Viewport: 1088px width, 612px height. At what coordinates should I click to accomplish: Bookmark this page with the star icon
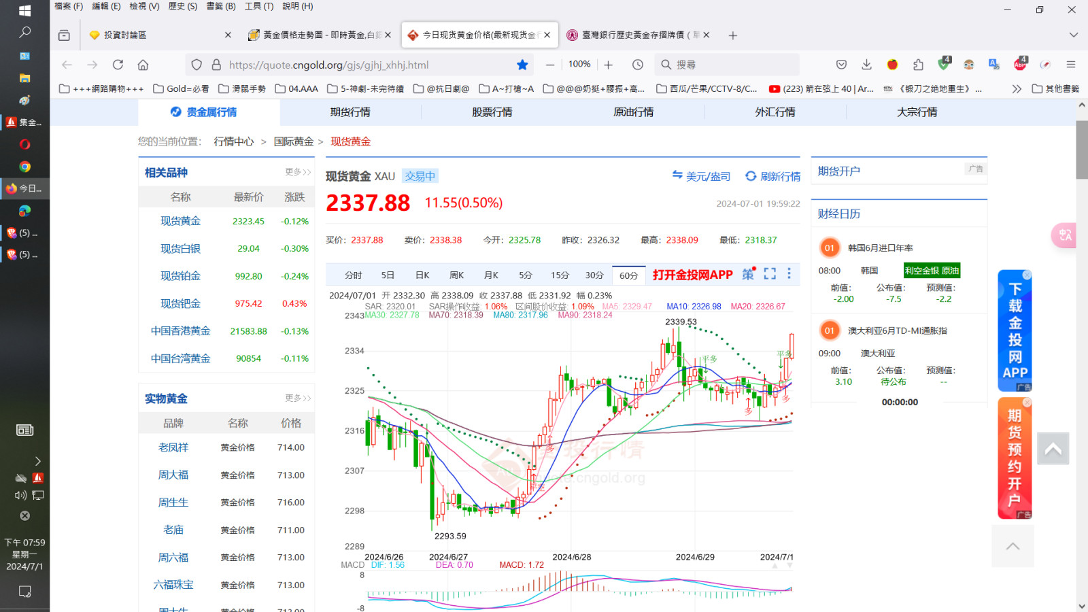522,65
